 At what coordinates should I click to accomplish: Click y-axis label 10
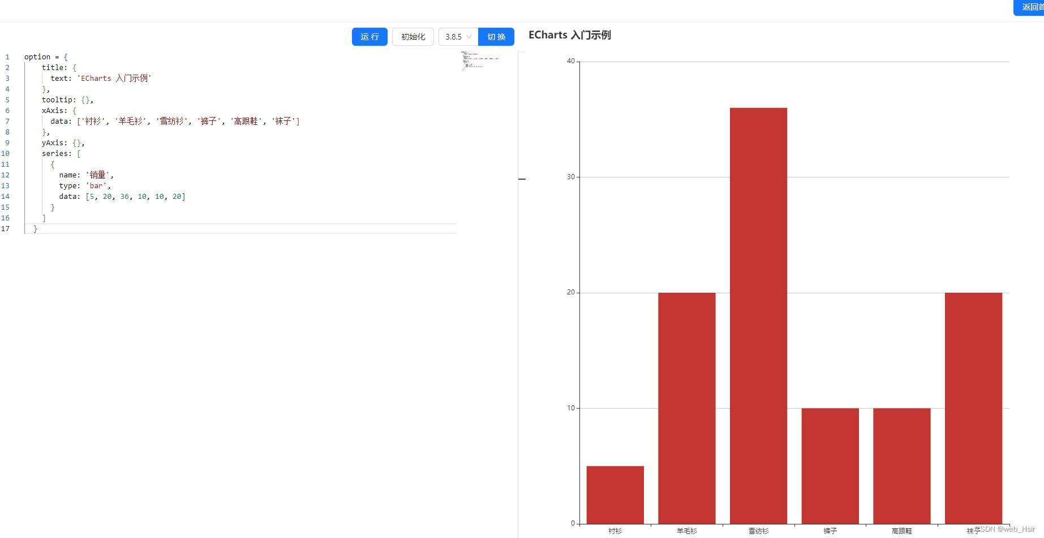(x=570, y=408)
